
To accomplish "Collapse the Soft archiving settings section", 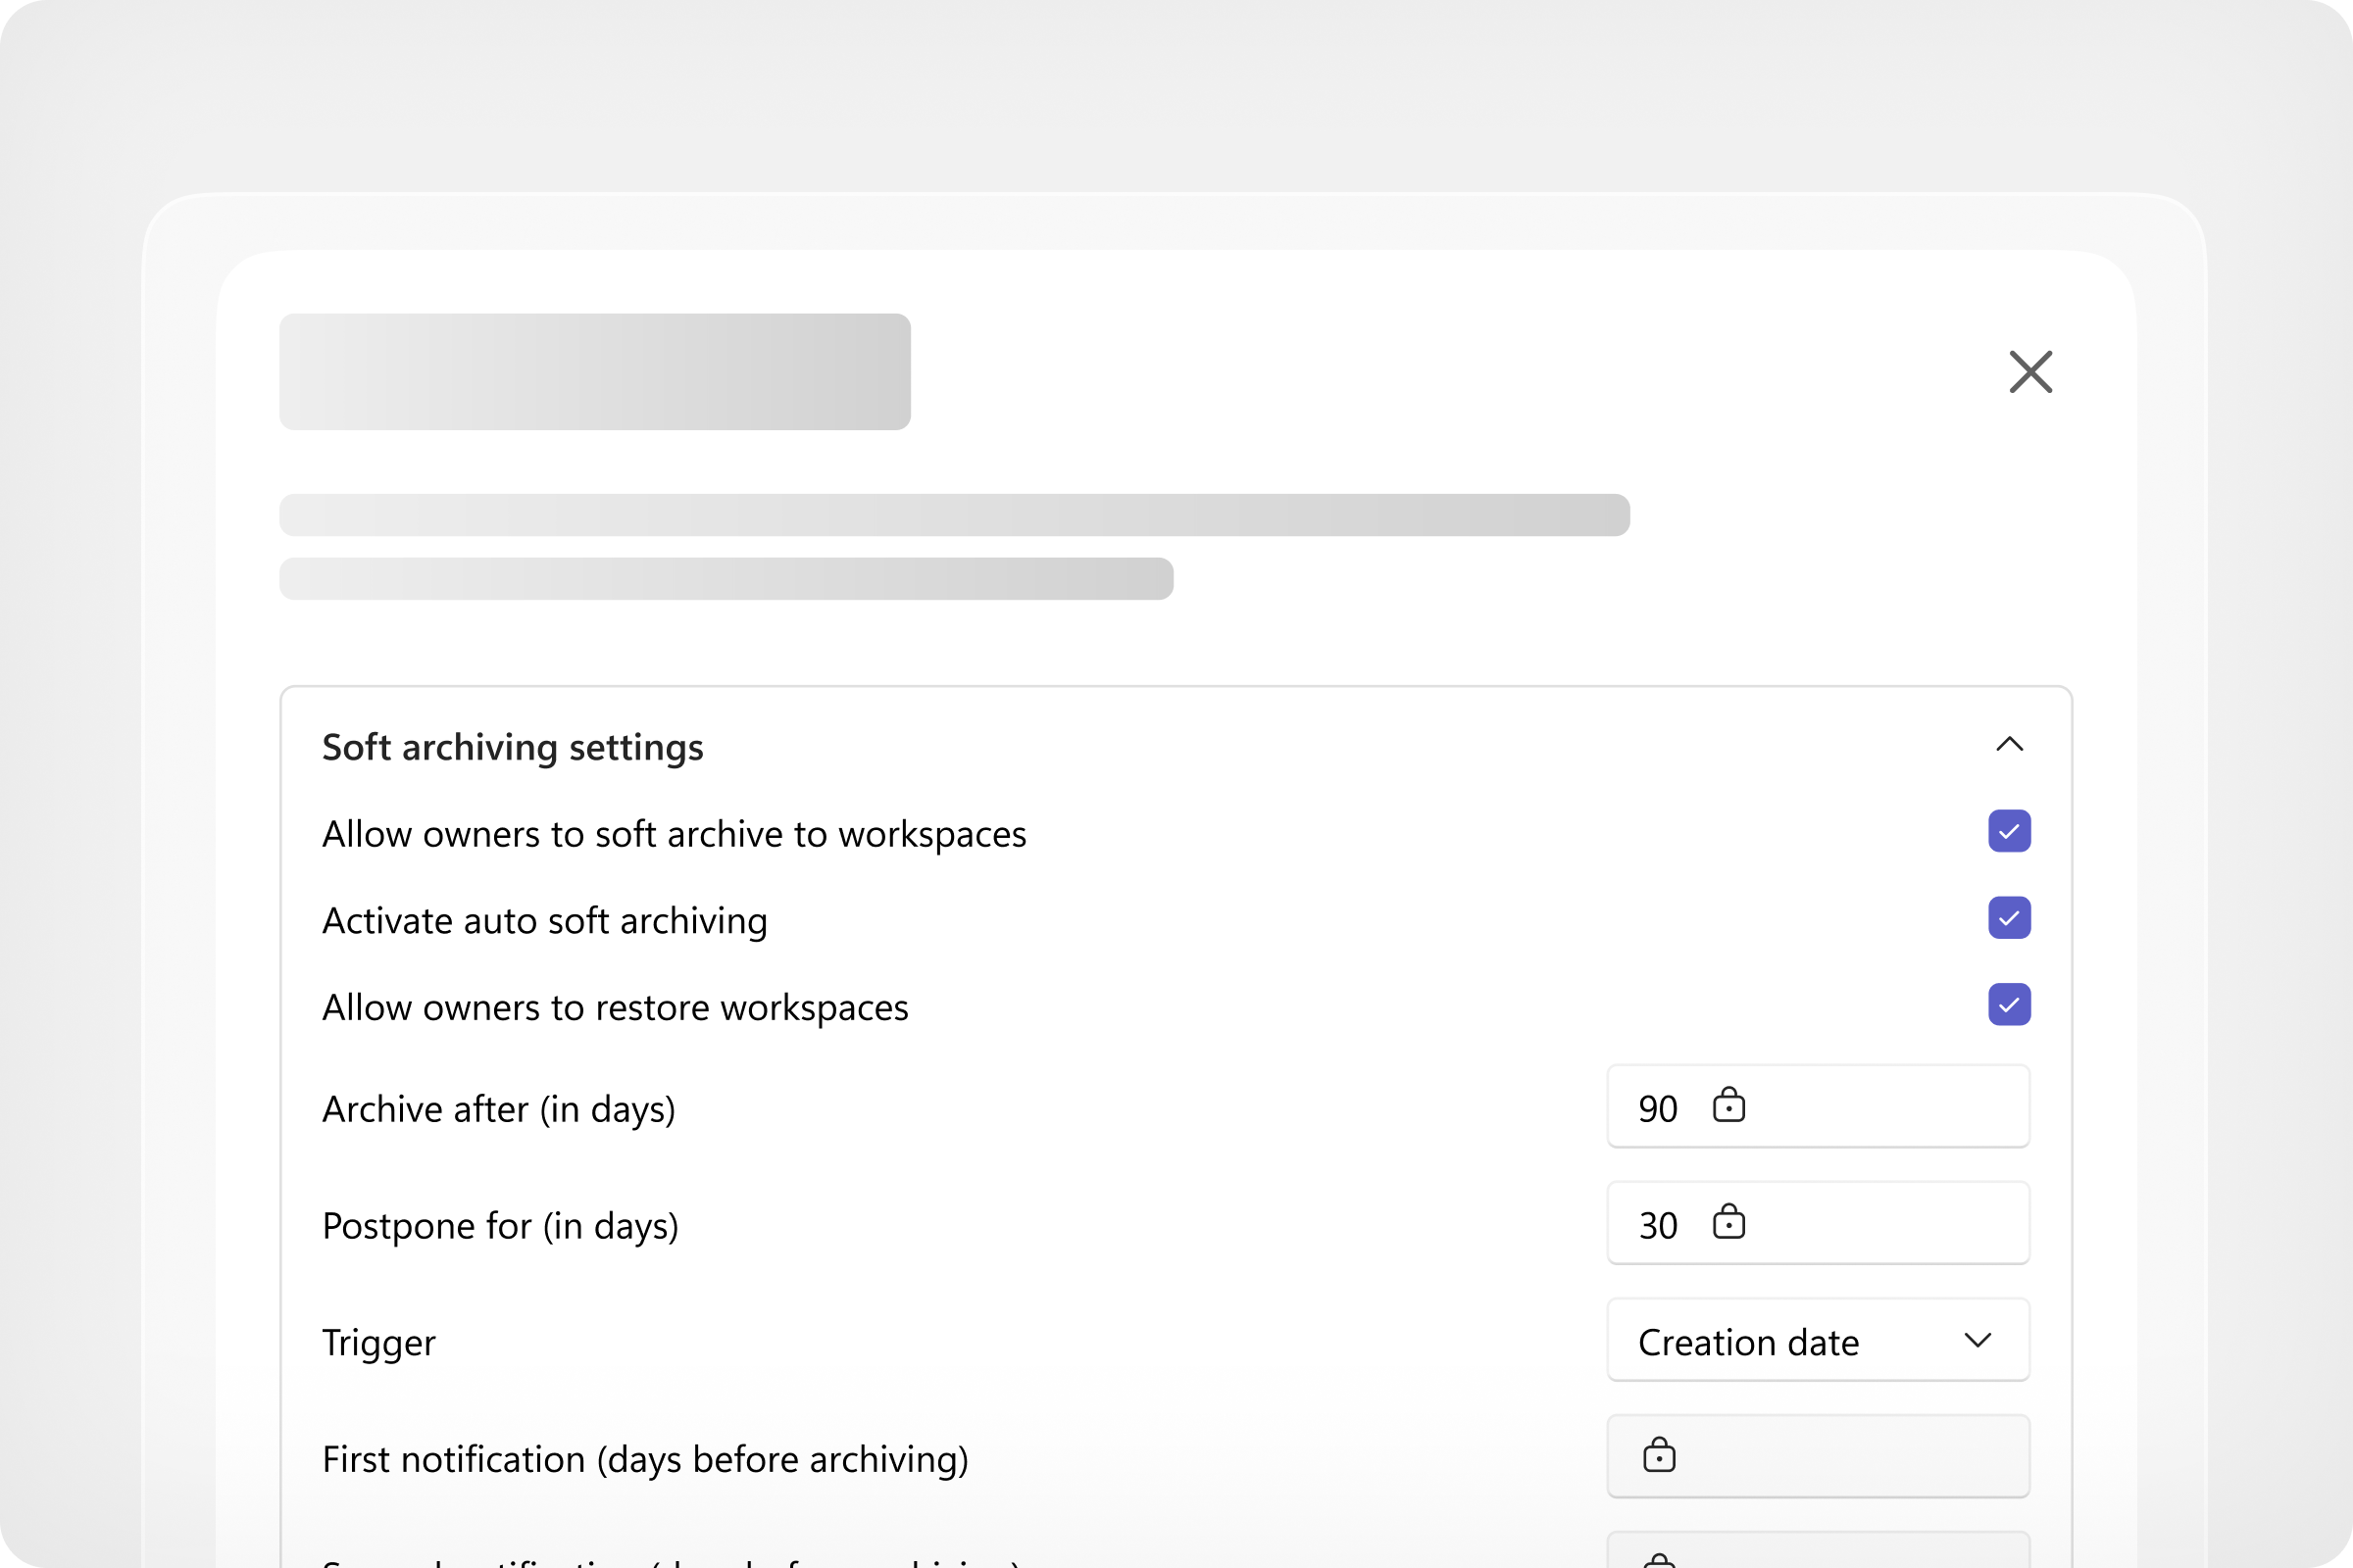I will point(2009,744).
